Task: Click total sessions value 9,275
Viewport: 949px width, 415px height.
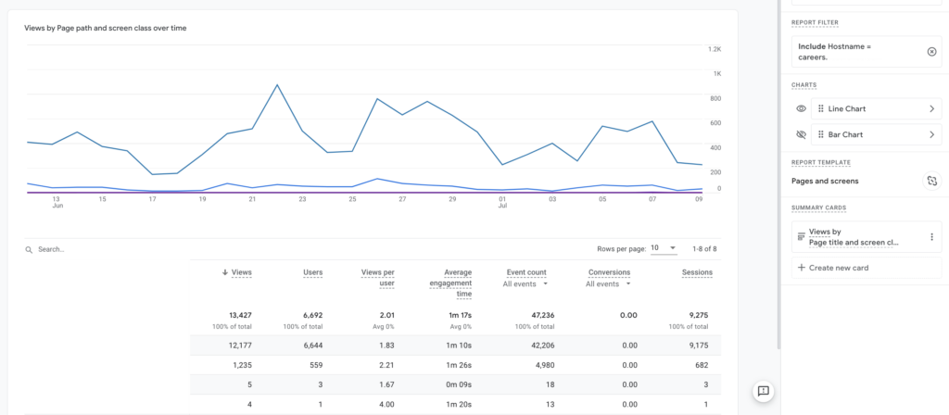Action: 698,315
